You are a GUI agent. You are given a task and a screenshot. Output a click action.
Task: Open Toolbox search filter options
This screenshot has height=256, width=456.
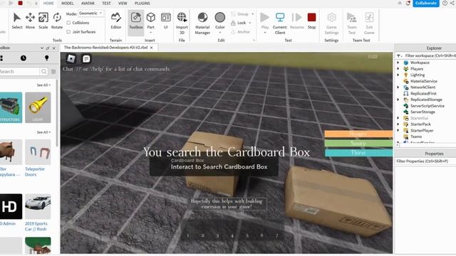(x=53, y=71)
